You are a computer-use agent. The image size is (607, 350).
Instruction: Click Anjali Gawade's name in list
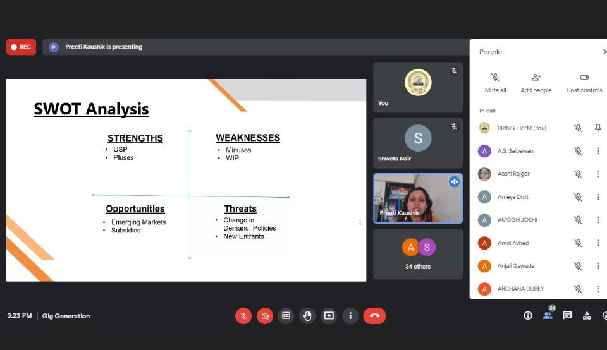[x=516, y=266]
